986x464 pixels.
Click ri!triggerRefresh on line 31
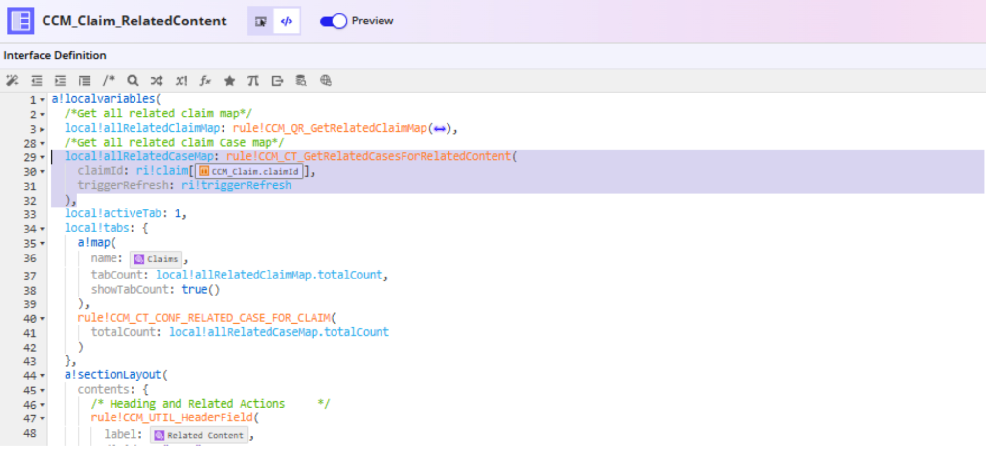237,185
